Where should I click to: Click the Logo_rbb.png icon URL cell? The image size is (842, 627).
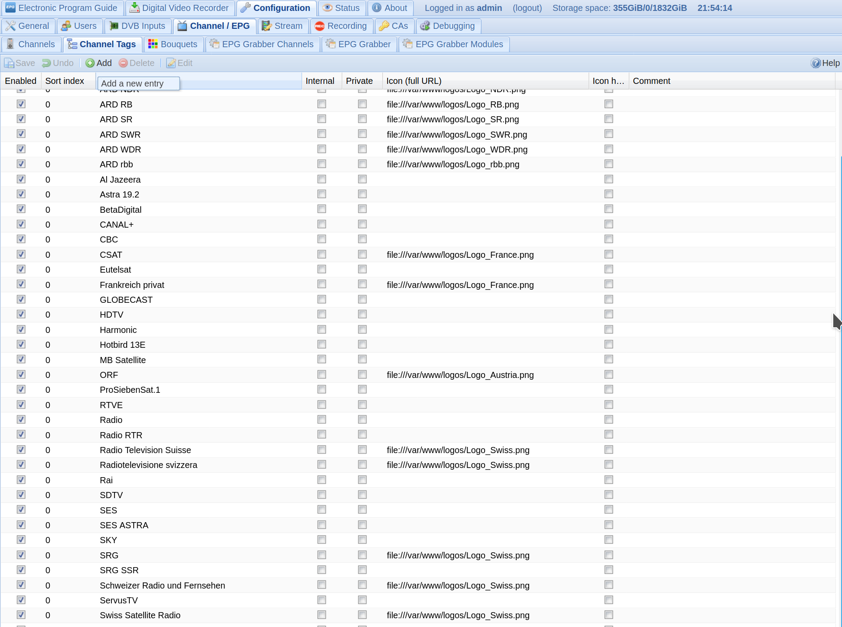point(453,164)
